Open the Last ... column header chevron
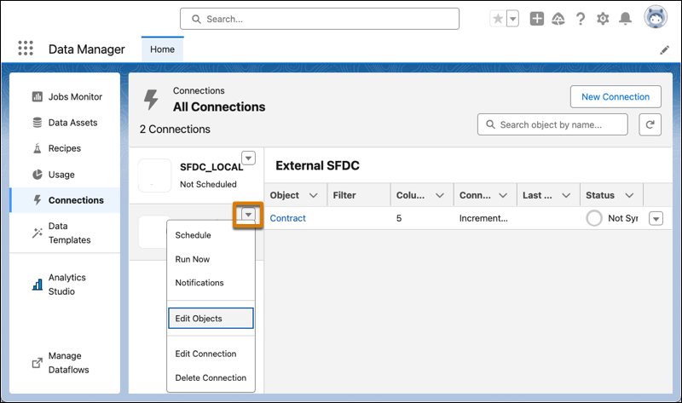 click(x=566, y=196)
